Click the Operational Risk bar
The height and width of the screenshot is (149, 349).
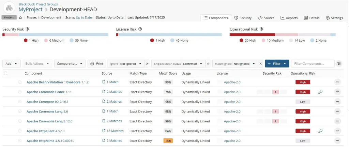[x=283, y=35]
